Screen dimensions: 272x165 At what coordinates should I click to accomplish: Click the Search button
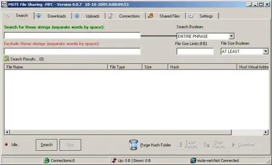pos(46,145)
